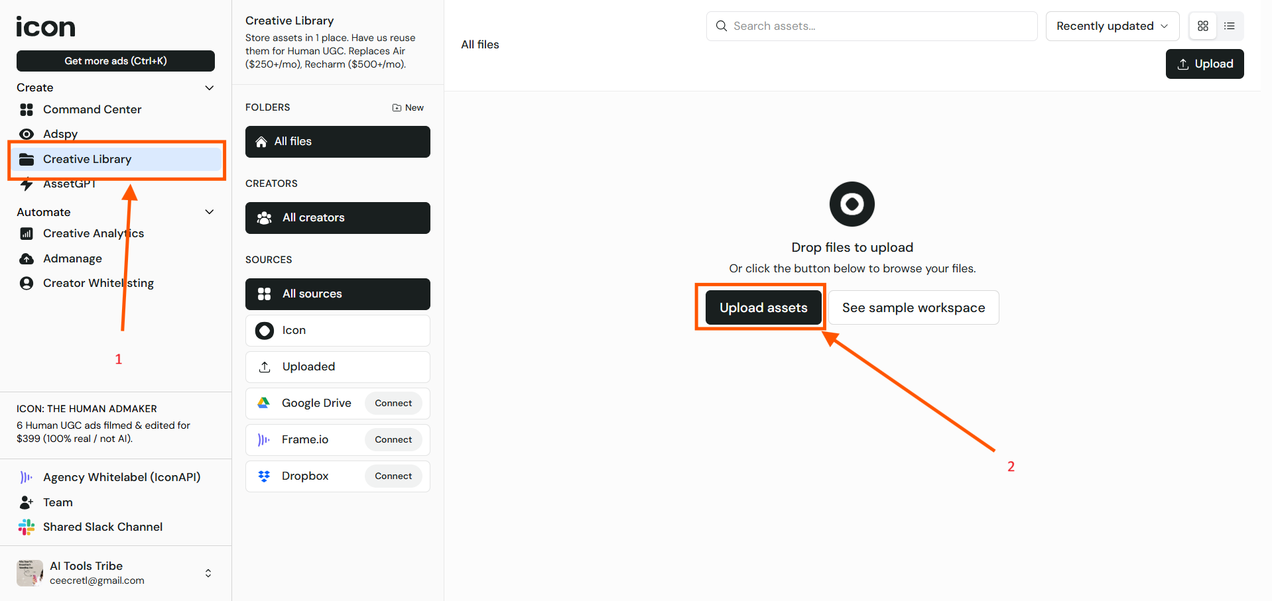Viewport: 1272px width, 601px height.
Task: Click the top-right Upload button
Action: click(1205, 64)
